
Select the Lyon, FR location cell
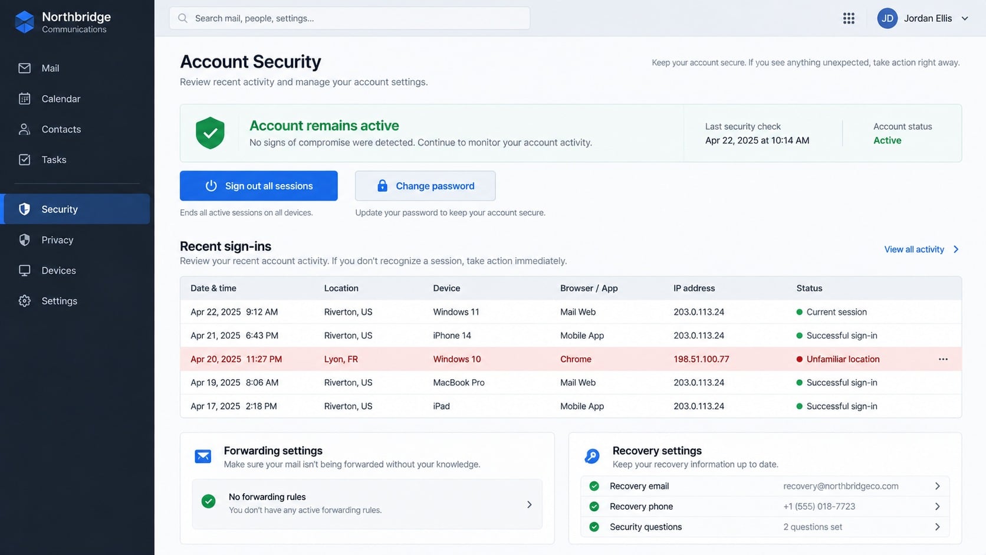click(341, 359)
